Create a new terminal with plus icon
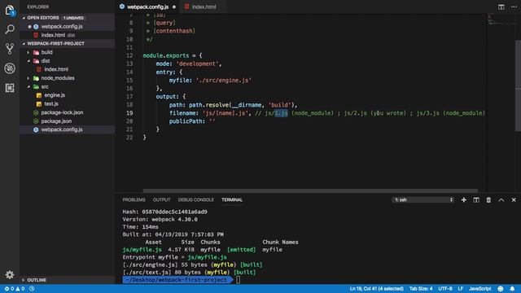 pos(463,199)
